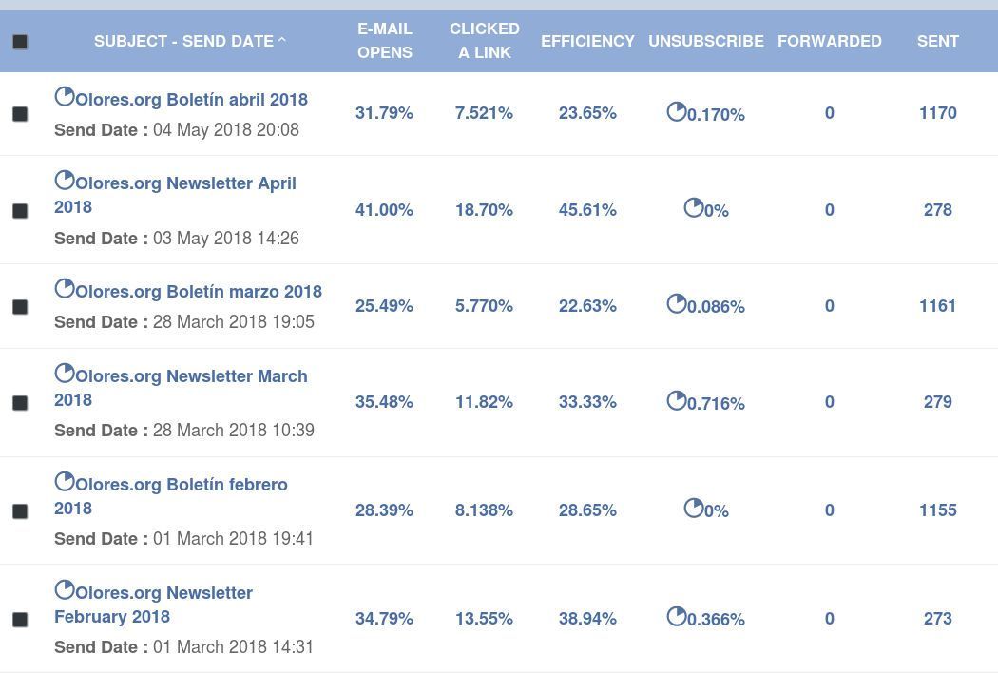This screenshot has height=673, width=998.
Task: Sort by Efficiency column header
Action: (x=587, y=42)
